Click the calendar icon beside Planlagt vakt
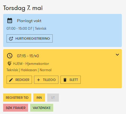 click(10, 20)
